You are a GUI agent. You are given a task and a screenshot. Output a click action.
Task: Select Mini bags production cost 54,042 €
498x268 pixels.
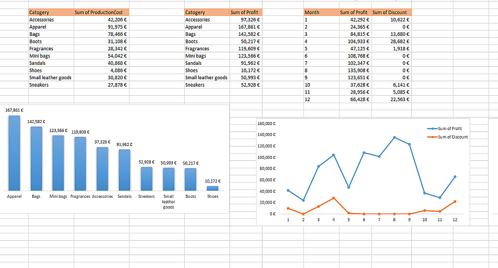point(101,56)
